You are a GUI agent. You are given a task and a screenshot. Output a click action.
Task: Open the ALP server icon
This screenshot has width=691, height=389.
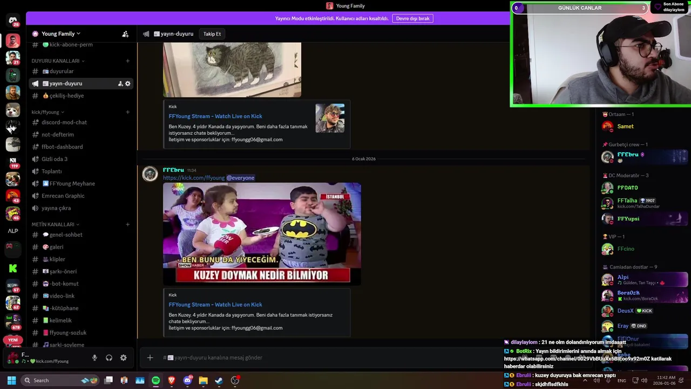13,231
